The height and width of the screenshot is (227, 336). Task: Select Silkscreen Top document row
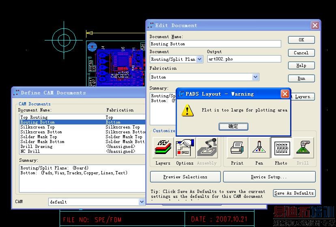82,127
